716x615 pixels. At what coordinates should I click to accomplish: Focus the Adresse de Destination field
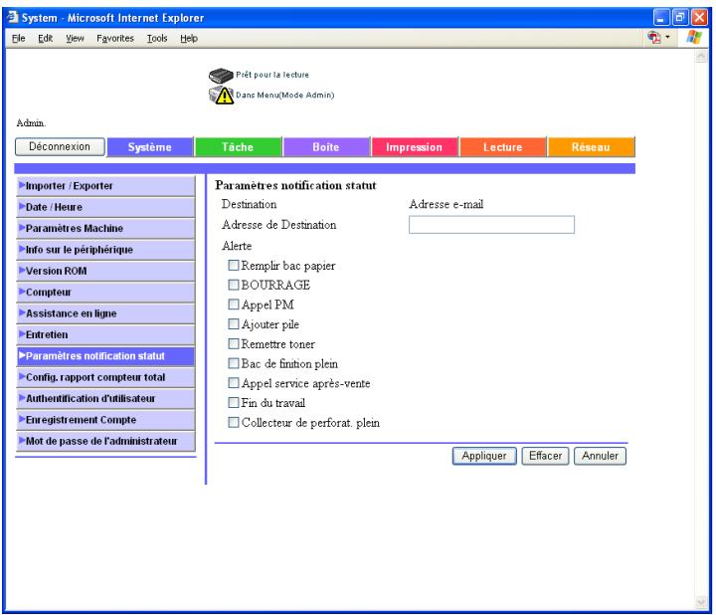pyautogui.click(x=491, y=225)
